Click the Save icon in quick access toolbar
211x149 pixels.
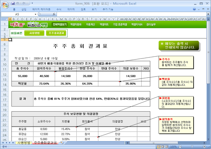(13, 3)
